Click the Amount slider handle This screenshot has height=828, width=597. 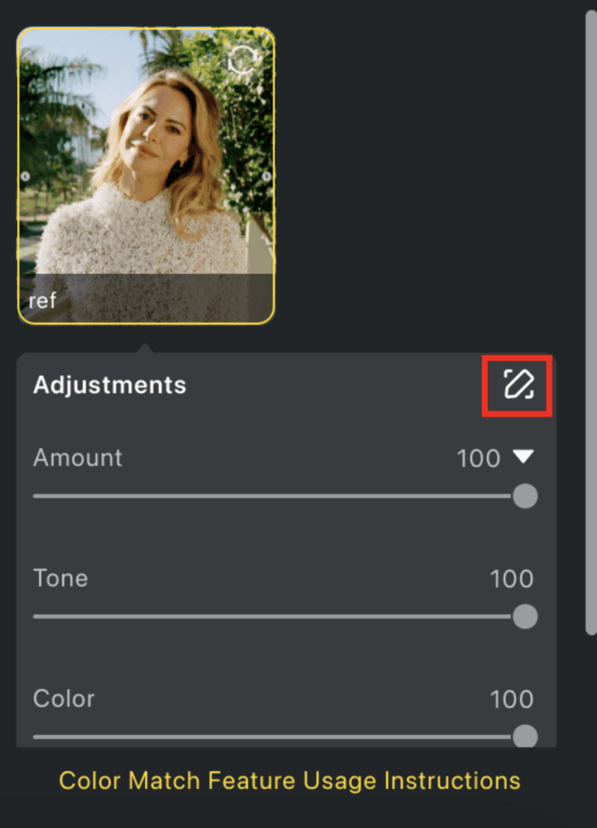point(524,496)
